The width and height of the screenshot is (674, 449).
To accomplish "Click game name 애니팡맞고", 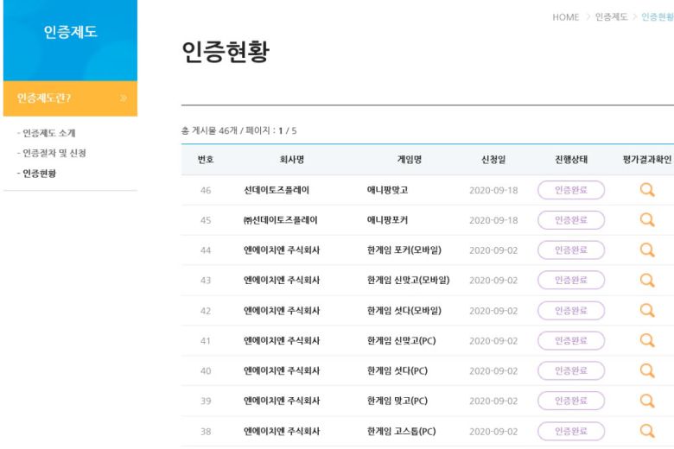I will [x=387, y=190].
